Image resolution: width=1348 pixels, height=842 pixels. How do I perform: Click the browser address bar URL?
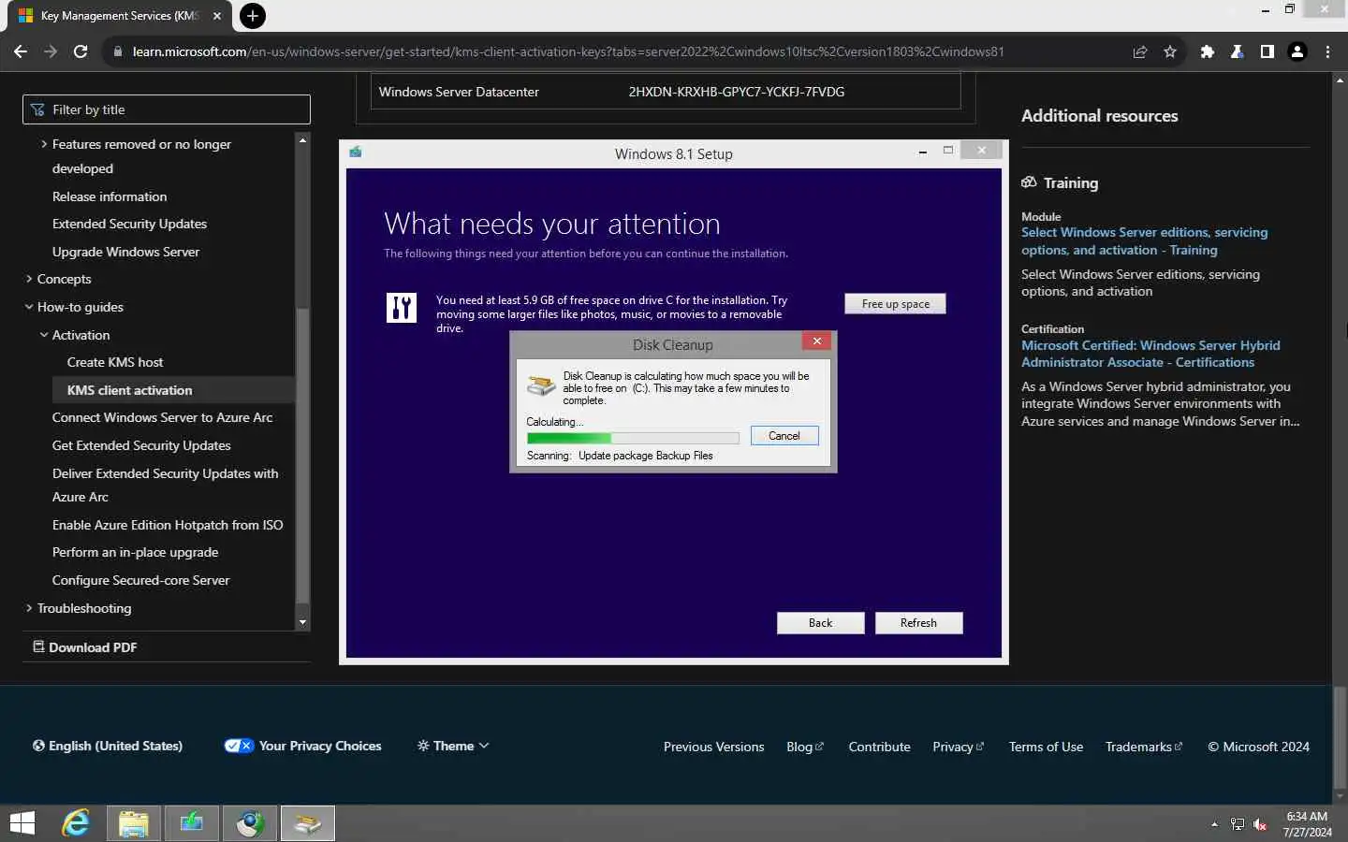pyautogui.click(x=568, y=51)
